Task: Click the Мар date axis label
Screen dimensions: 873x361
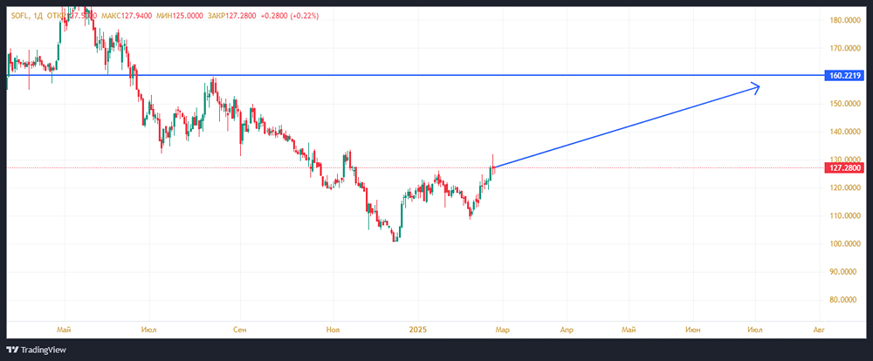Action: click(x=502, y=330)
